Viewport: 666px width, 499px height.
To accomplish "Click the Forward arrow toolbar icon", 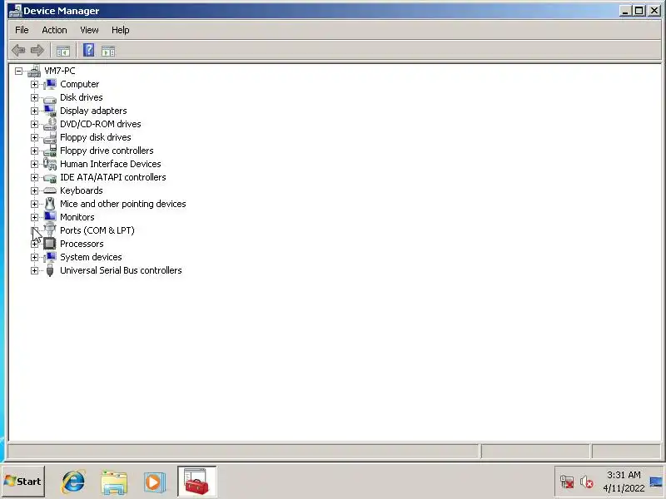I will pos(37,51).
